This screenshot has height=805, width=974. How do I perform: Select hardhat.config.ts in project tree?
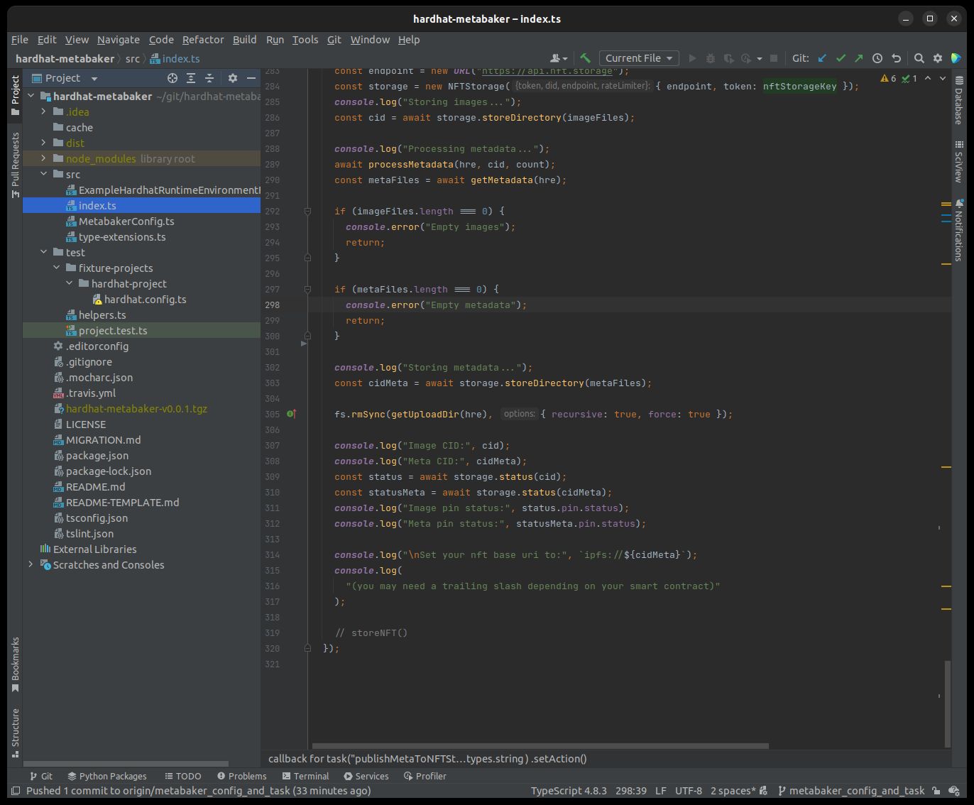(x=145, y=299)
